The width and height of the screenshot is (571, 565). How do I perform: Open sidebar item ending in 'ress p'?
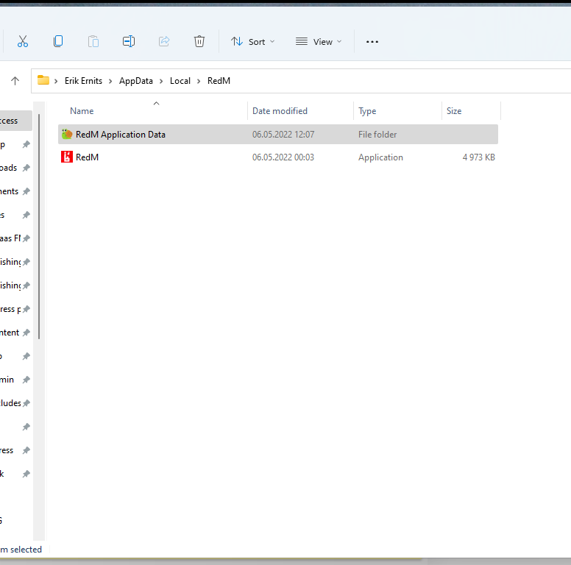pyautogui.click(x=16, y=309)
